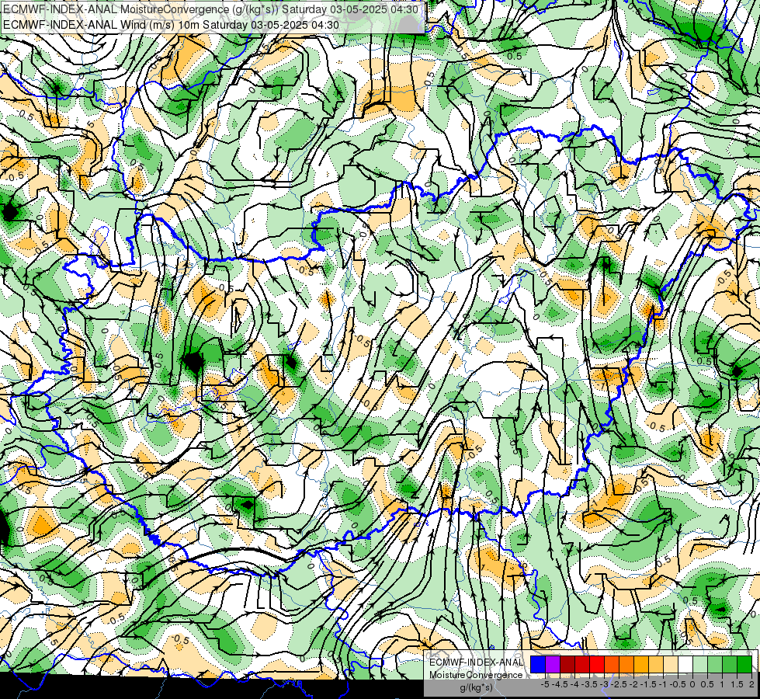Click the -5 tick label on the legend
The width and height of the screenshot is (760, 699).
tap(545, 684)
